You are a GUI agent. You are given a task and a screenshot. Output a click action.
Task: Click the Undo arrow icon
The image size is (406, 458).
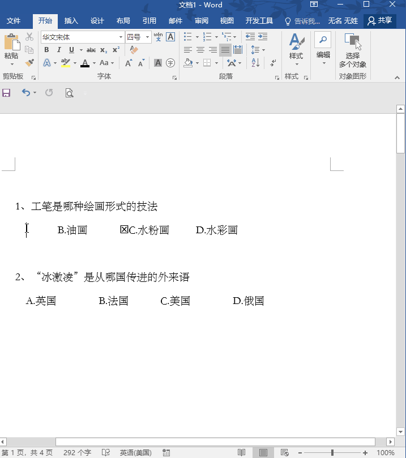pos(26,93)
